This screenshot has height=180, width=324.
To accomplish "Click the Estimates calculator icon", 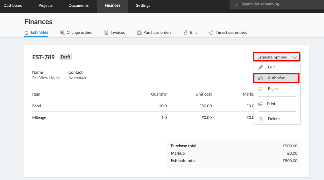I will pyautogui.click(x=27, y=32).
